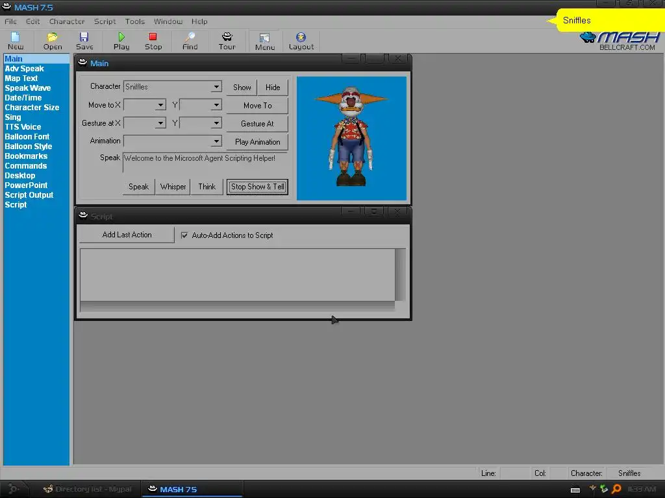The width and height of the screenshot is (665, 498).
Task: Click the Whisper button
Action: (x=173, y=187)
